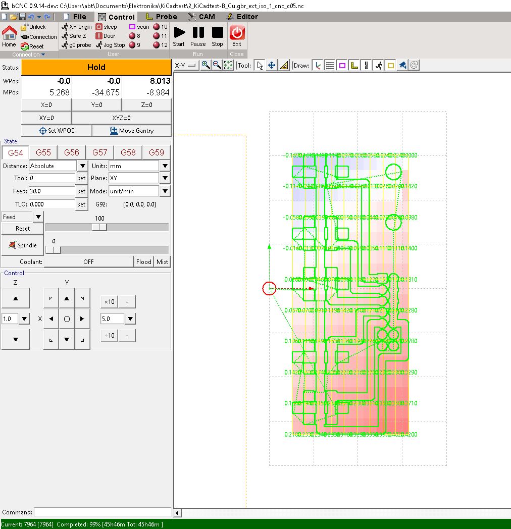Open the Units dropdown showing mm
This screenshot has height=529, width=511.
point(165,166)
